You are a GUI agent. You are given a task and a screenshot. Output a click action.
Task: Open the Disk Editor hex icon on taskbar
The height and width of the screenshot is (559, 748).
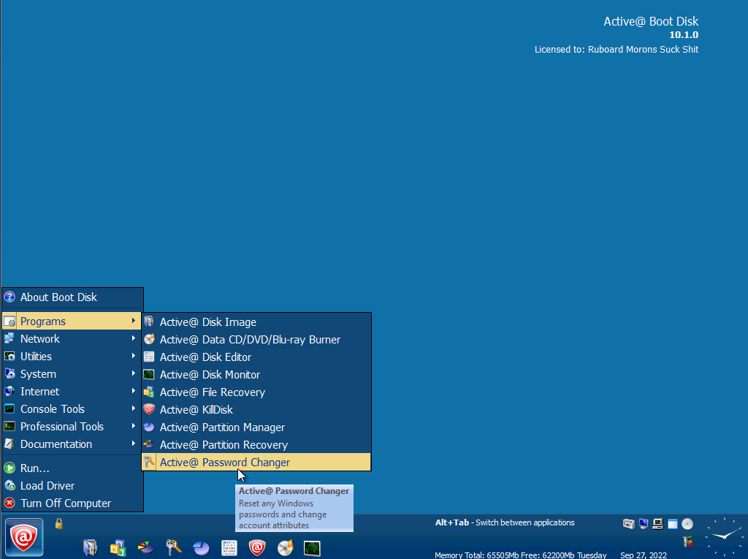(x=229, y=547)
